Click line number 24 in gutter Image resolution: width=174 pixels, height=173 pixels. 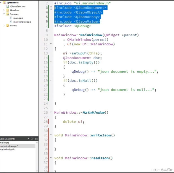coord(46,104)
